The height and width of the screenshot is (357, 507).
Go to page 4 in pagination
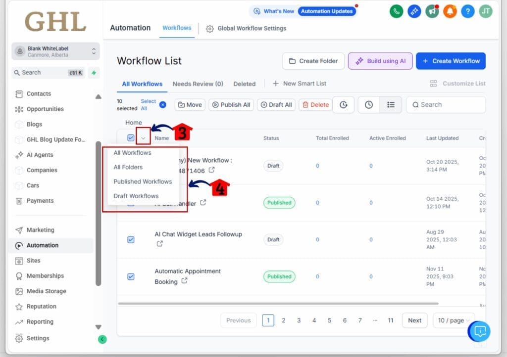tap(314, 320)
